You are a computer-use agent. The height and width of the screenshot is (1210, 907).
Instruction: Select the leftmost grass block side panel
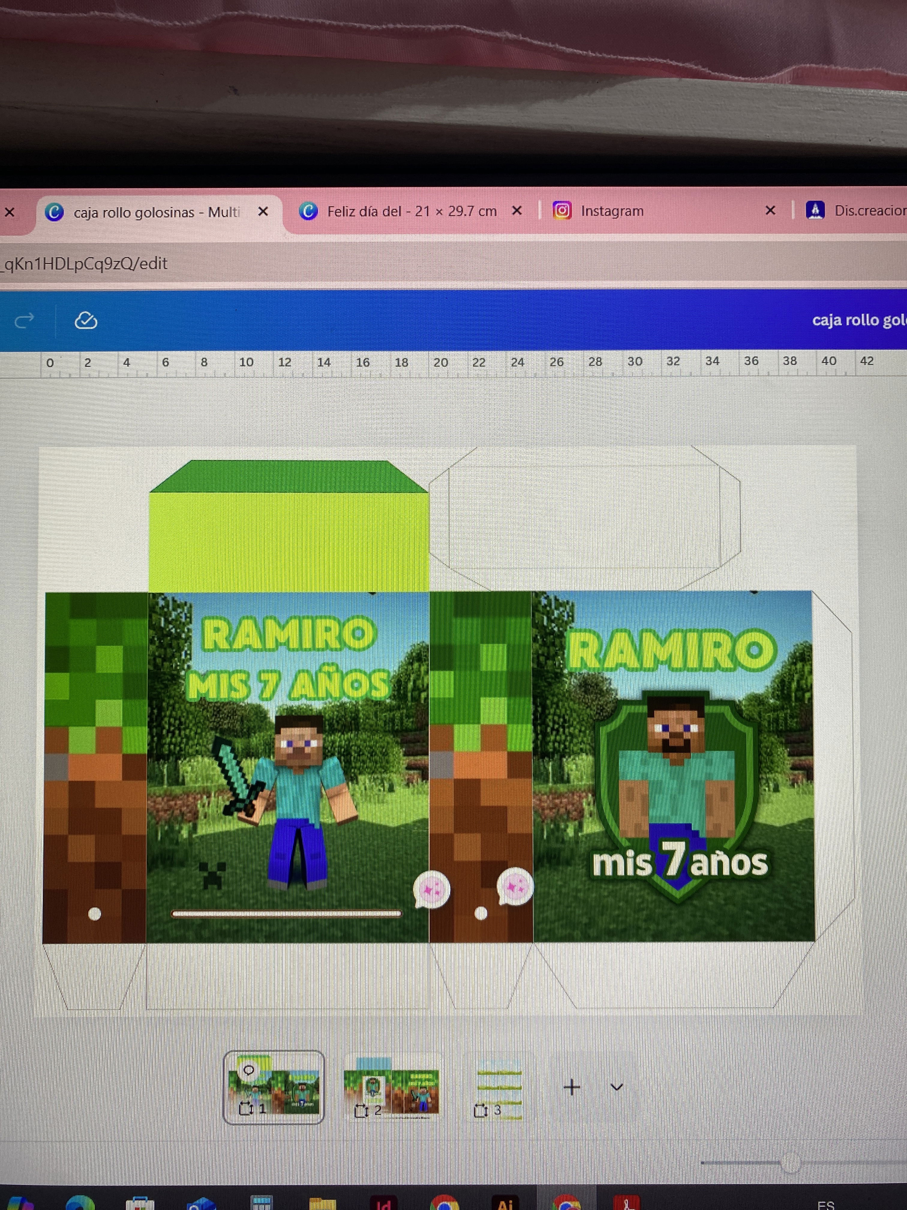click(95, 767)
